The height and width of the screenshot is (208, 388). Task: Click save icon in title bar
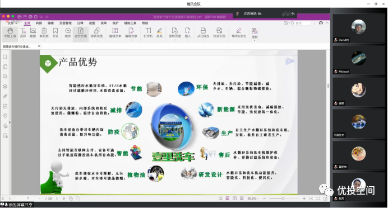click(25, 17)
